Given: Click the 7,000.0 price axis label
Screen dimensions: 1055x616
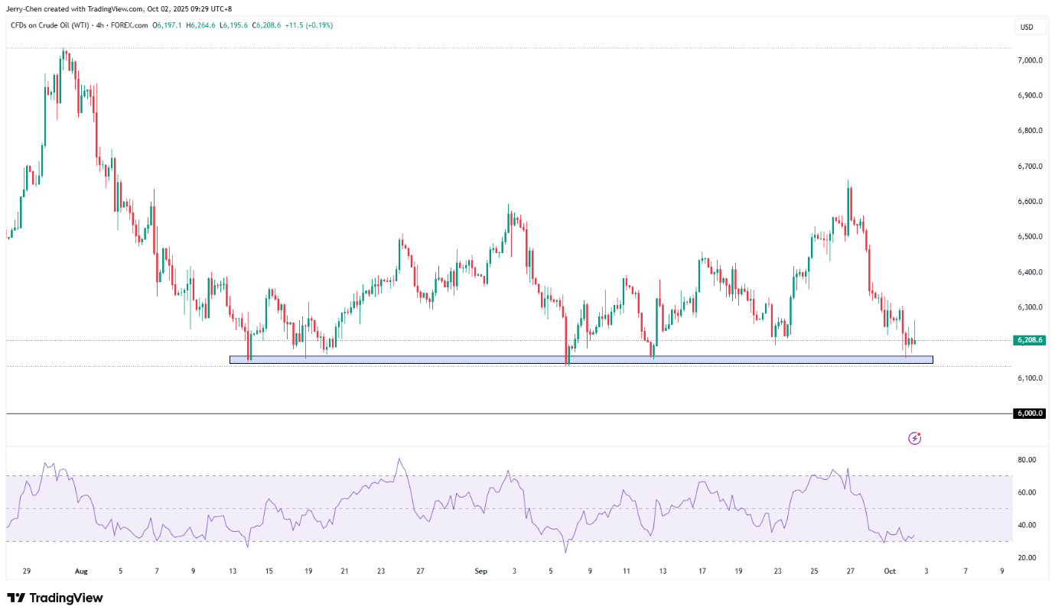Looking at the screenshot, I should (x=1030, y=60).
